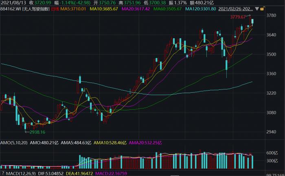Click the AMA5:484.63亿 value
This screenshot has height=176, width=285.
coord(76,143)
